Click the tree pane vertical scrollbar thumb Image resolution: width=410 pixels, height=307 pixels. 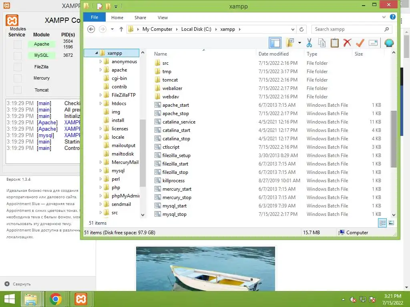point(143,153)
